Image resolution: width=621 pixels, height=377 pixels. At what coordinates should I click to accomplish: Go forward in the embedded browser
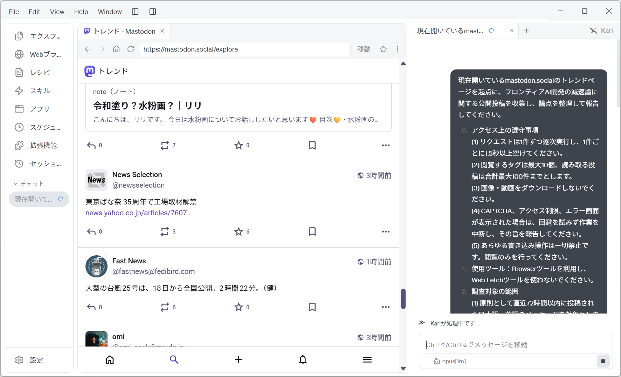[102, 49]
